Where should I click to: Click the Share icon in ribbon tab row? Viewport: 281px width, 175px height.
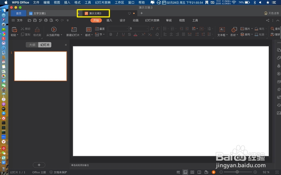268,20
